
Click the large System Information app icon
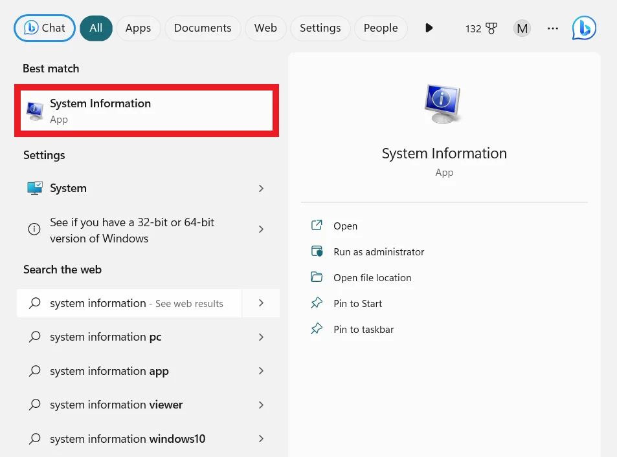(x=443, y=103)
